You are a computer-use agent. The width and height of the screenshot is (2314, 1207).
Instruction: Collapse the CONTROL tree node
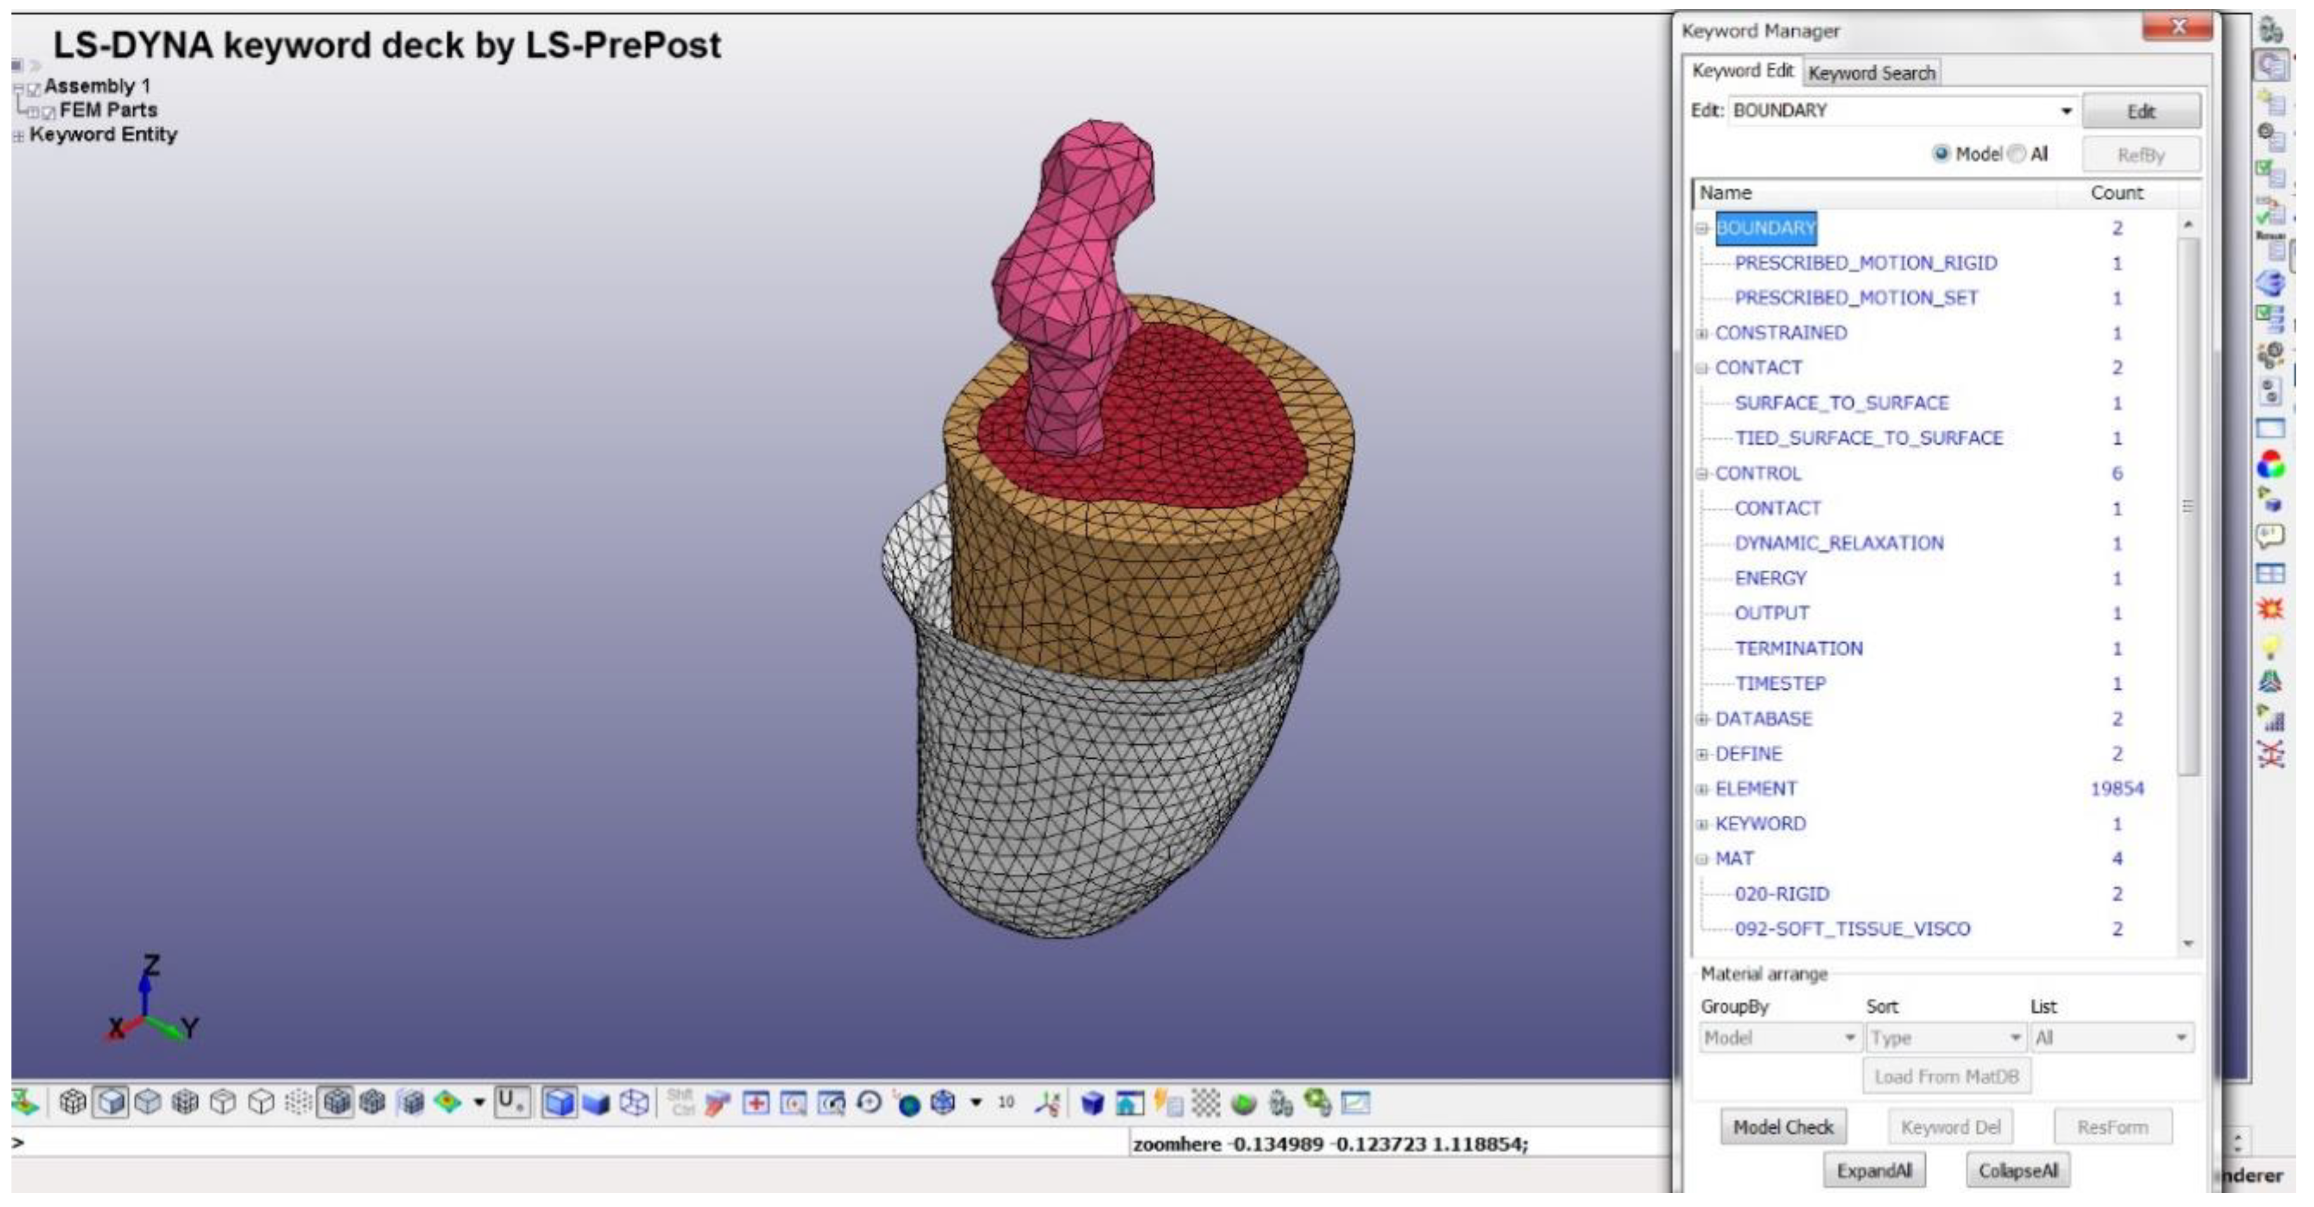1701,474
